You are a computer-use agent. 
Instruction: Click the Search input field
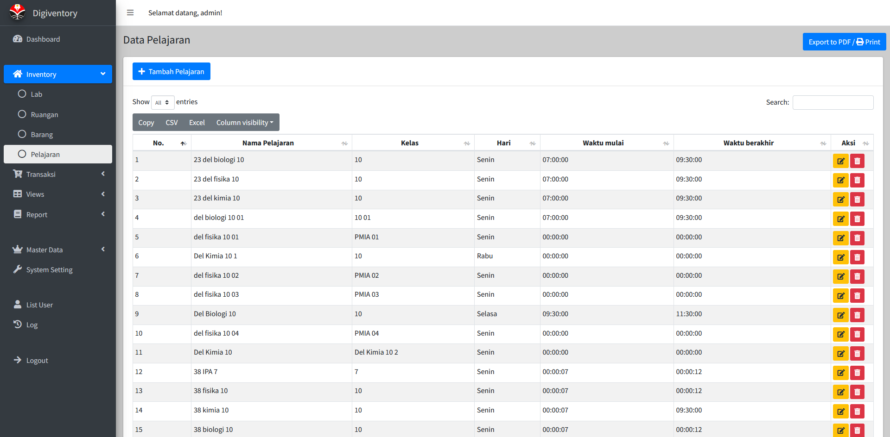tap(833, 102)
